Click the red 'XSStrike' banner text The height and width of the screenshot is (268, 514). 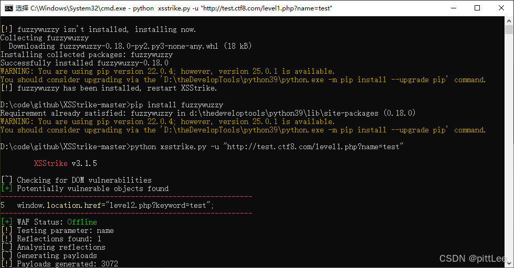coord(50,163)
